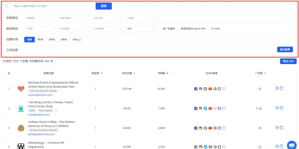
Task: Click email icon in drinkgoldenratio.com row
Action: (224, 128)
